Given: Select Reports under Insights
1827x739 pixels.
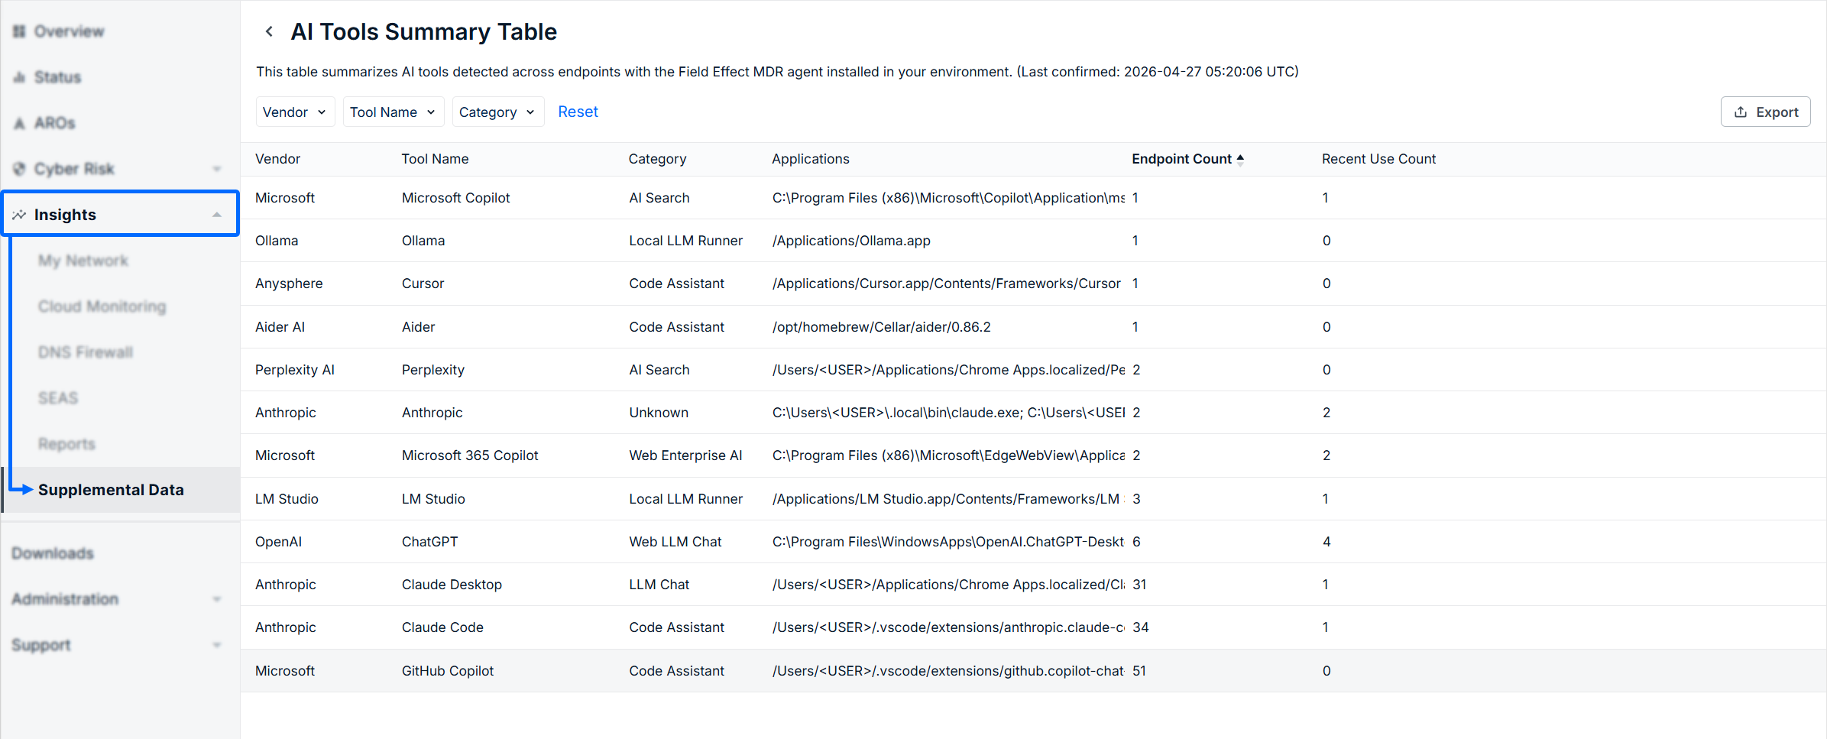Looking at the screenshot, I should pos(66,444).
